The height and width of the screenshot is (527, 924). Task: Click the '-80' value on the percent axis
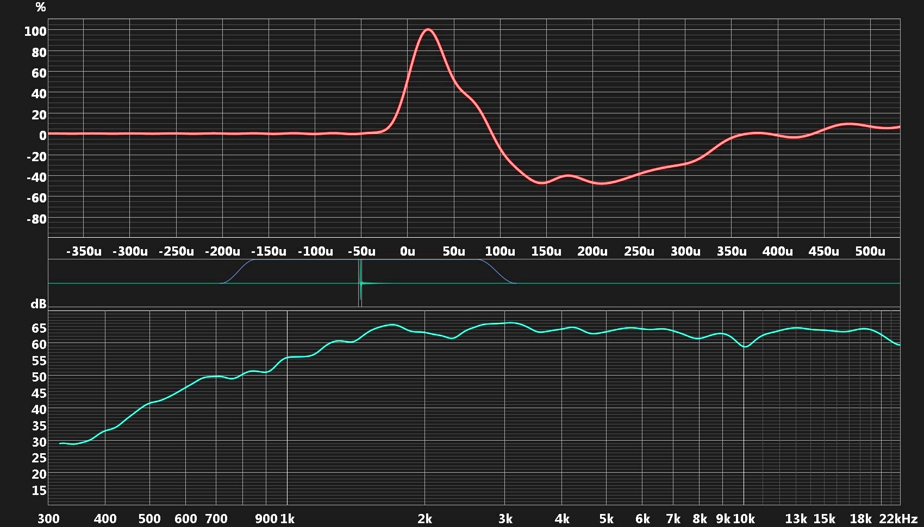[36, 219]
